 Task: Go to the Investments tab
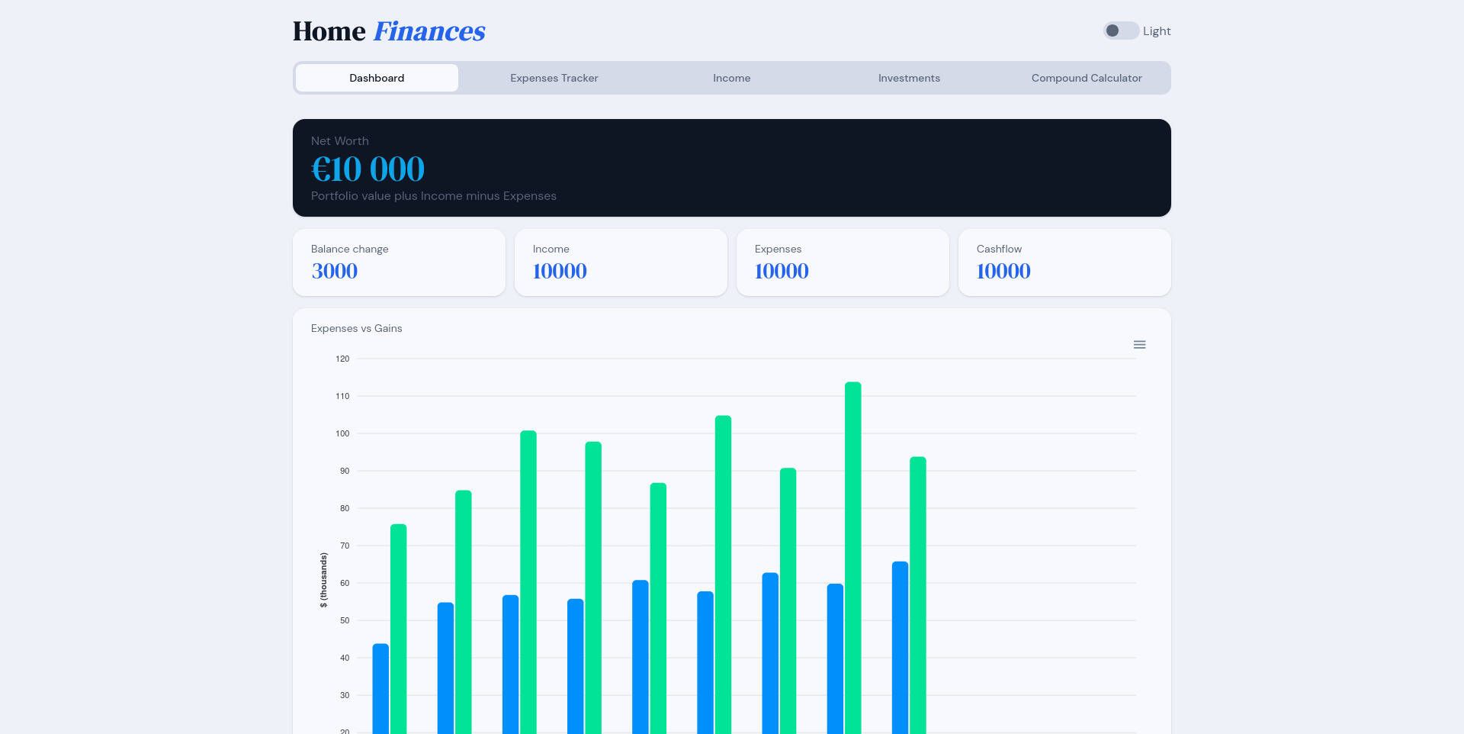[x=909, y=78]
